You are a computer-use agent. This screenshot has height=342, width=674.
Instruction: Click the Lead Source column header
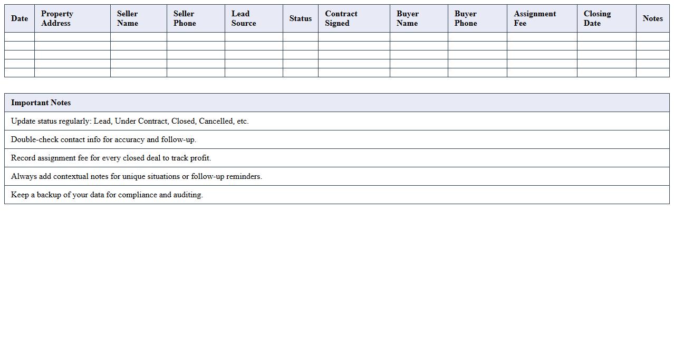click(x=253, y=18)
